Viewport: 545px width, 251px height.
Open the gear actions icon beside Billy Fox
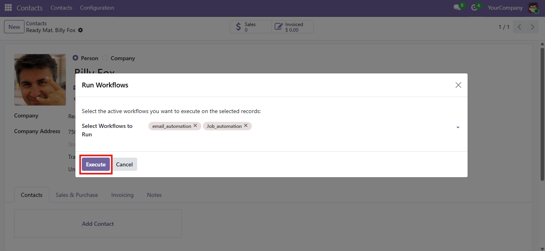80,30
